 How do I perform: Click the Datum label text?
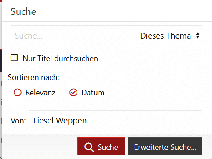pyautogui.click(x=93, y=93)
